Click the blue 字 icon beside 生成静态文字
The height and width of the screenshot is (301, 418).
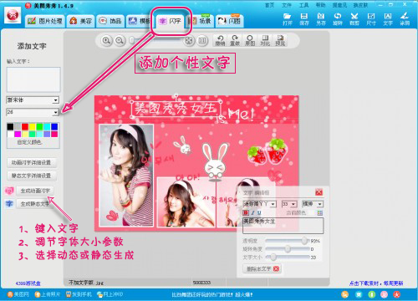point(9,204)
